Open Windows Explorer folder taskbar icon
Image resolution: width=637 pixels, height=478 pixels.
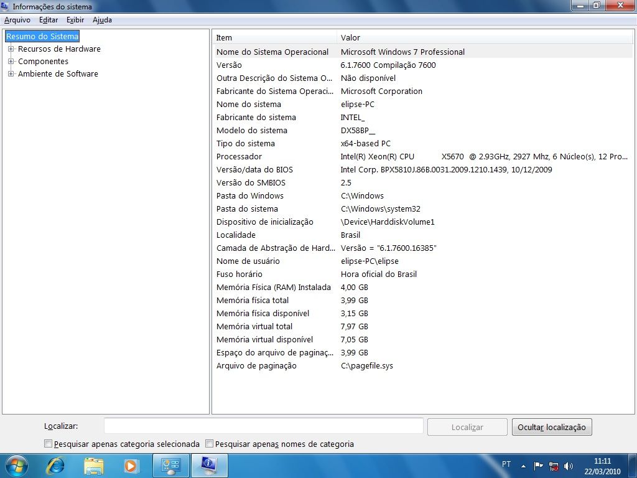[x=93, y=466]
